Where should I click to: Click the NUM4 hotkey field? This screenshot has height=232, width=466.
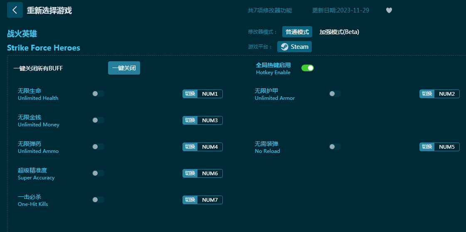pos(210,147)
